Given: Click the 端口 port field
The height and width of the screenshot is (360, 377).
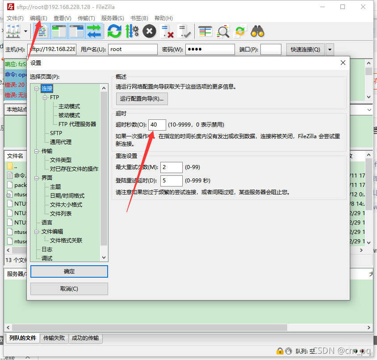Looking at the screenshot, I should pos(271,49).
